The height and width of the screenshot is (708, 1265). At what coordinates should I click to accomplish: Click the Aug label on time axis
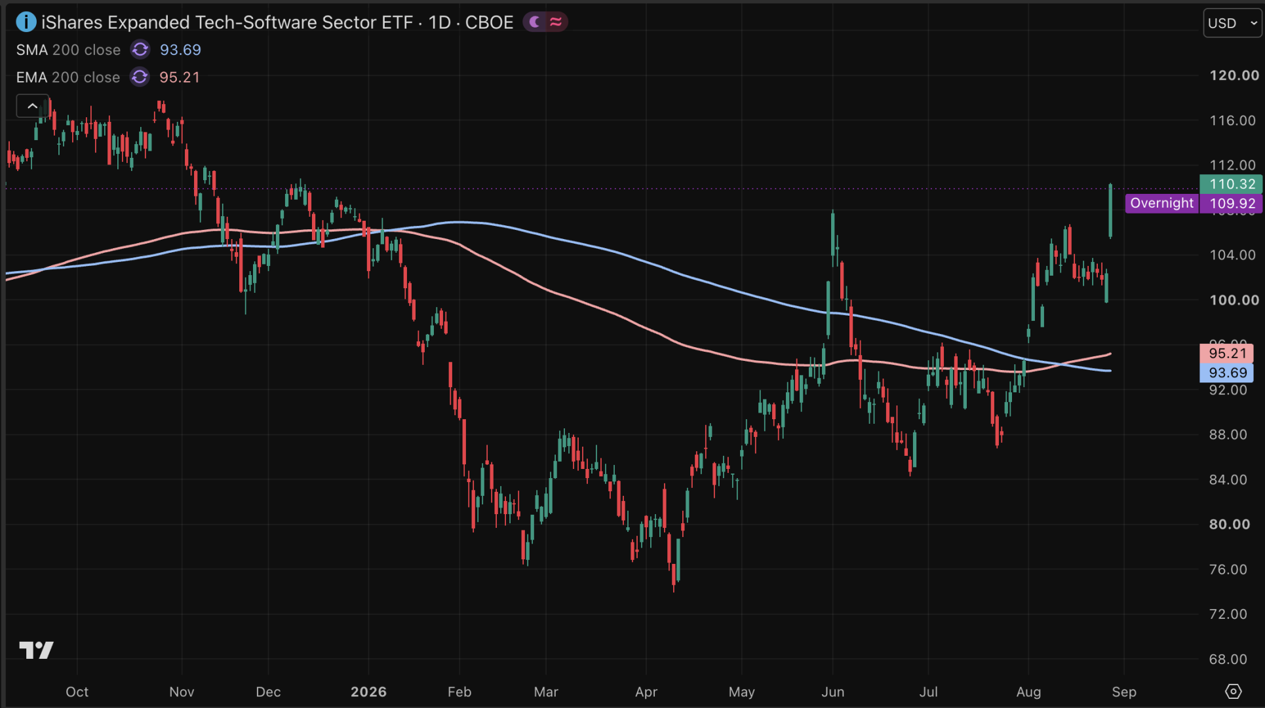1028,692
